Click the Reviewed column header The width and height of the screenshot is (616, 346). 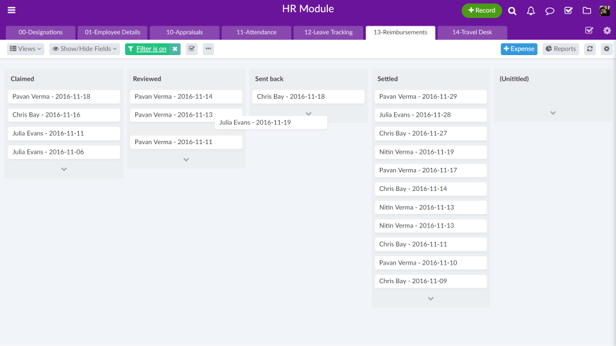coord(147,79)
